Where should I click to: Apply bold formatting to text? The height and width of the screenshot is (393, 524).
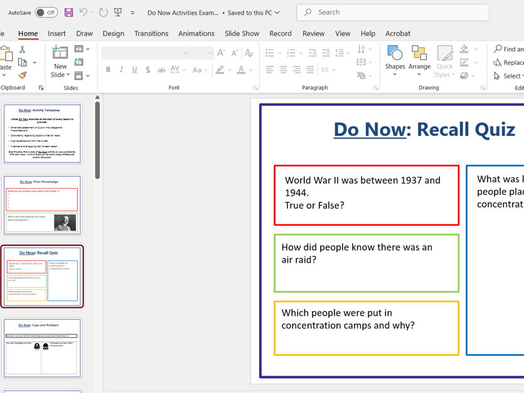tap(107, 69)
